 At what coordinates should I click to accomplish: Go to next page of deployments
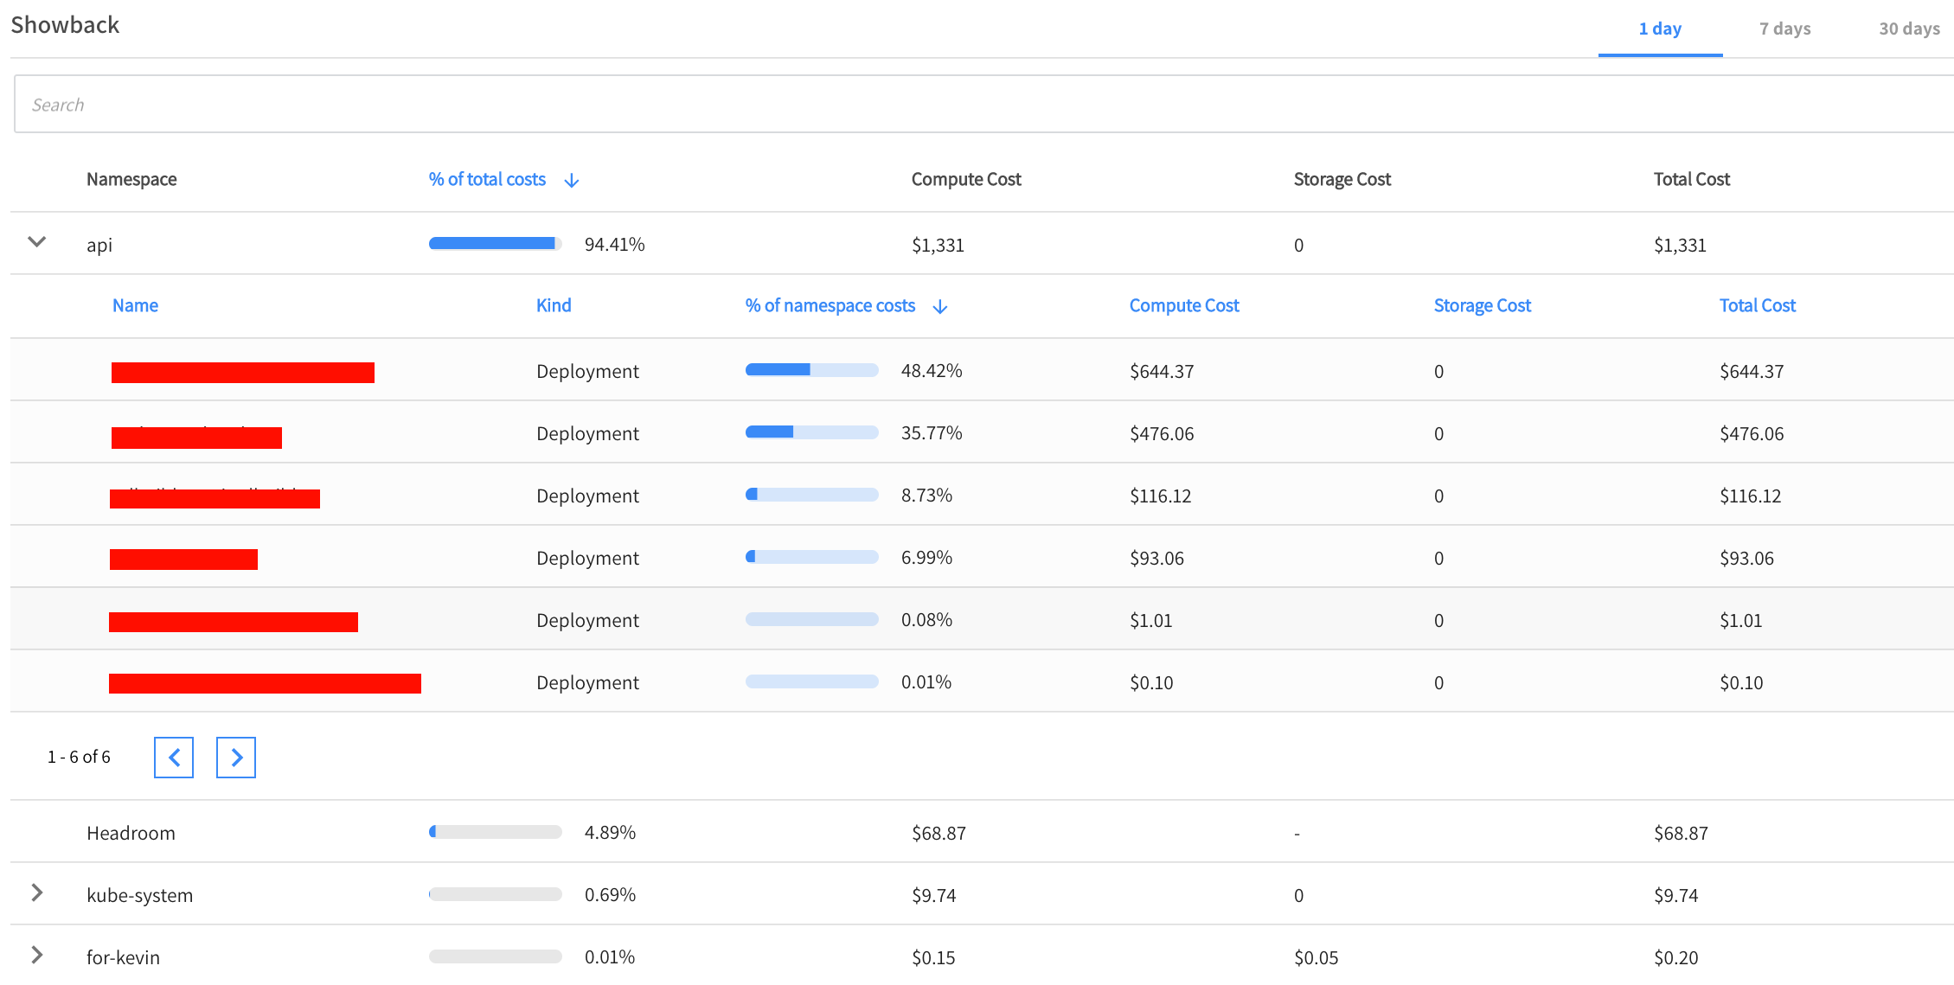[x=236, y=758]
